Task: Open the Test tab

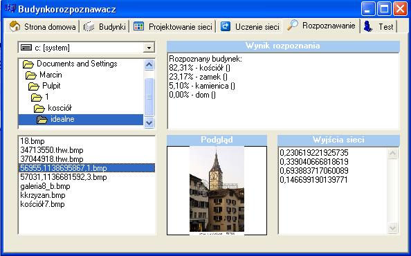Action: [378, 26]
